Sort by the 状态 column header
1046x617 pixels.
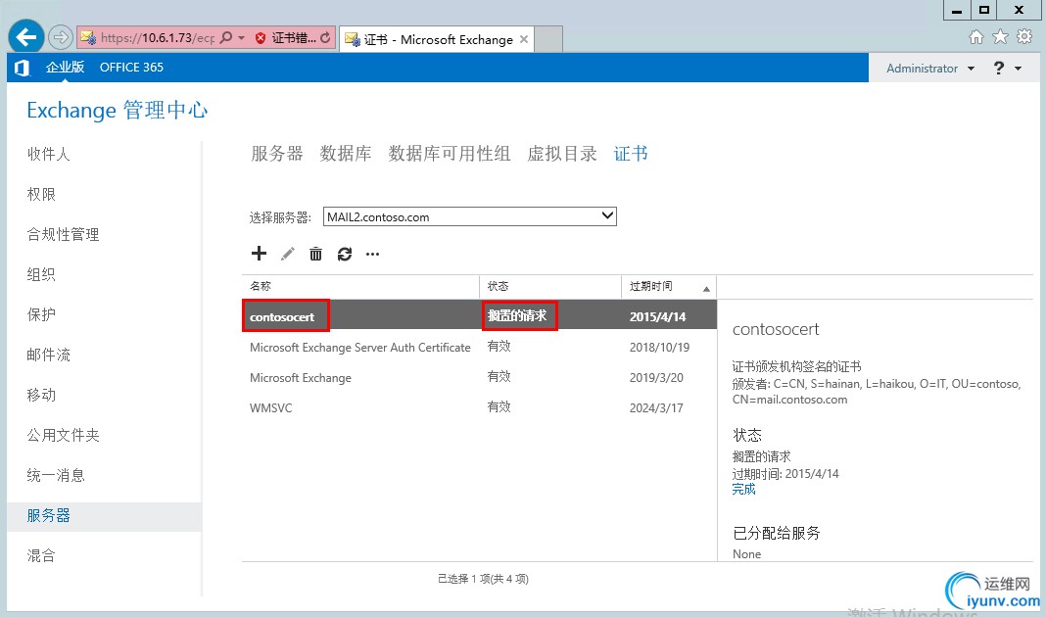coord(550,286)
